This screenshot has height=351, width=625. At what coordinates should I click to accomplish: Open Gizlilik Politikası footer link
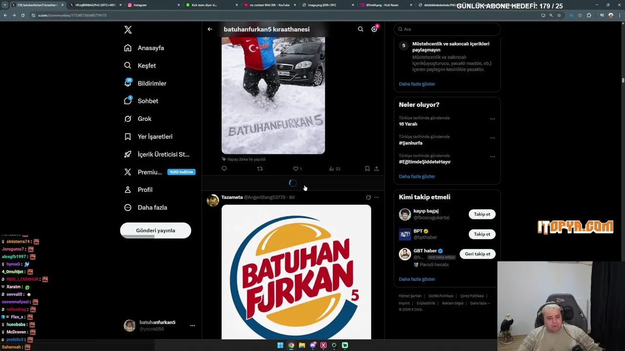point(441,296)
